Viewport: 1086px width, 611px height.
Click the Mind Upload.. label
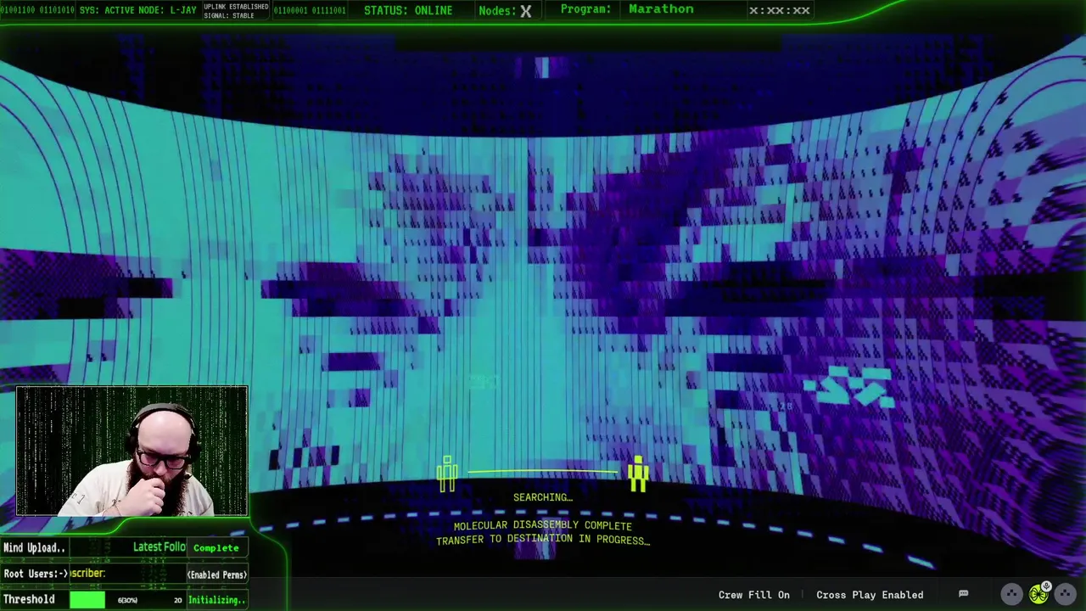[34, 547]
